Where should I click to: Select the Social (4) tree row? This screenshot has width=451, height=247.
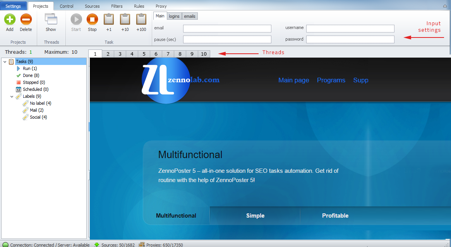pyautogui.click(x=39, y=117)
